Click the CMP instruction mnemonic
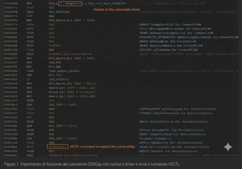Image resolution: width=242 pixels, height=169 pixels. [x=29, y=75]
